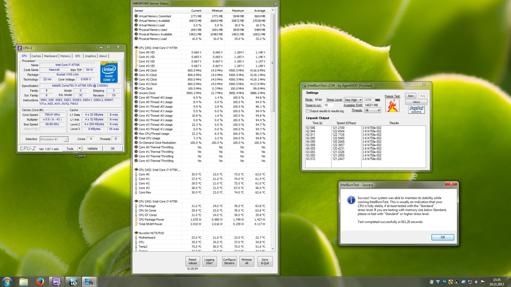Click the Times to run input field
Viewport: 511px width, 287px height.
[x=329, y=105]
